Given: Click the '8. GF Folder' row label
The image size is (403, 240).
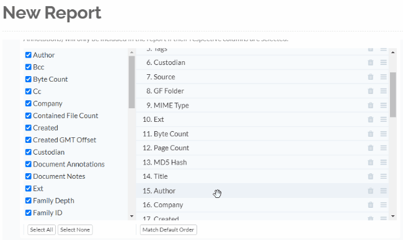Looking at the screenshot, I should 165,91.
